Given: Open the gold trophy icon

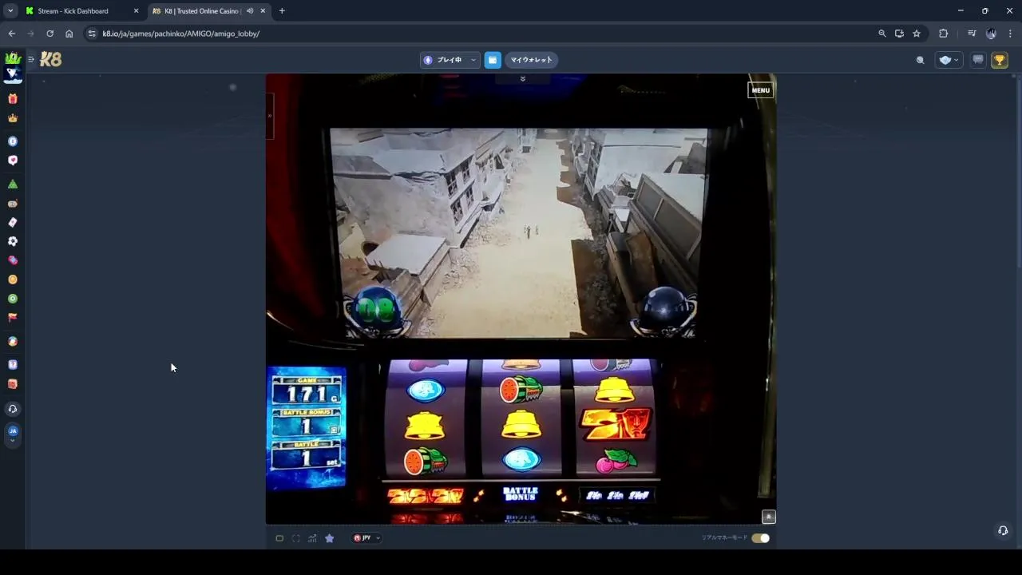Looking at the screenshot, I should pyautogui.click(x=999, y=60).
